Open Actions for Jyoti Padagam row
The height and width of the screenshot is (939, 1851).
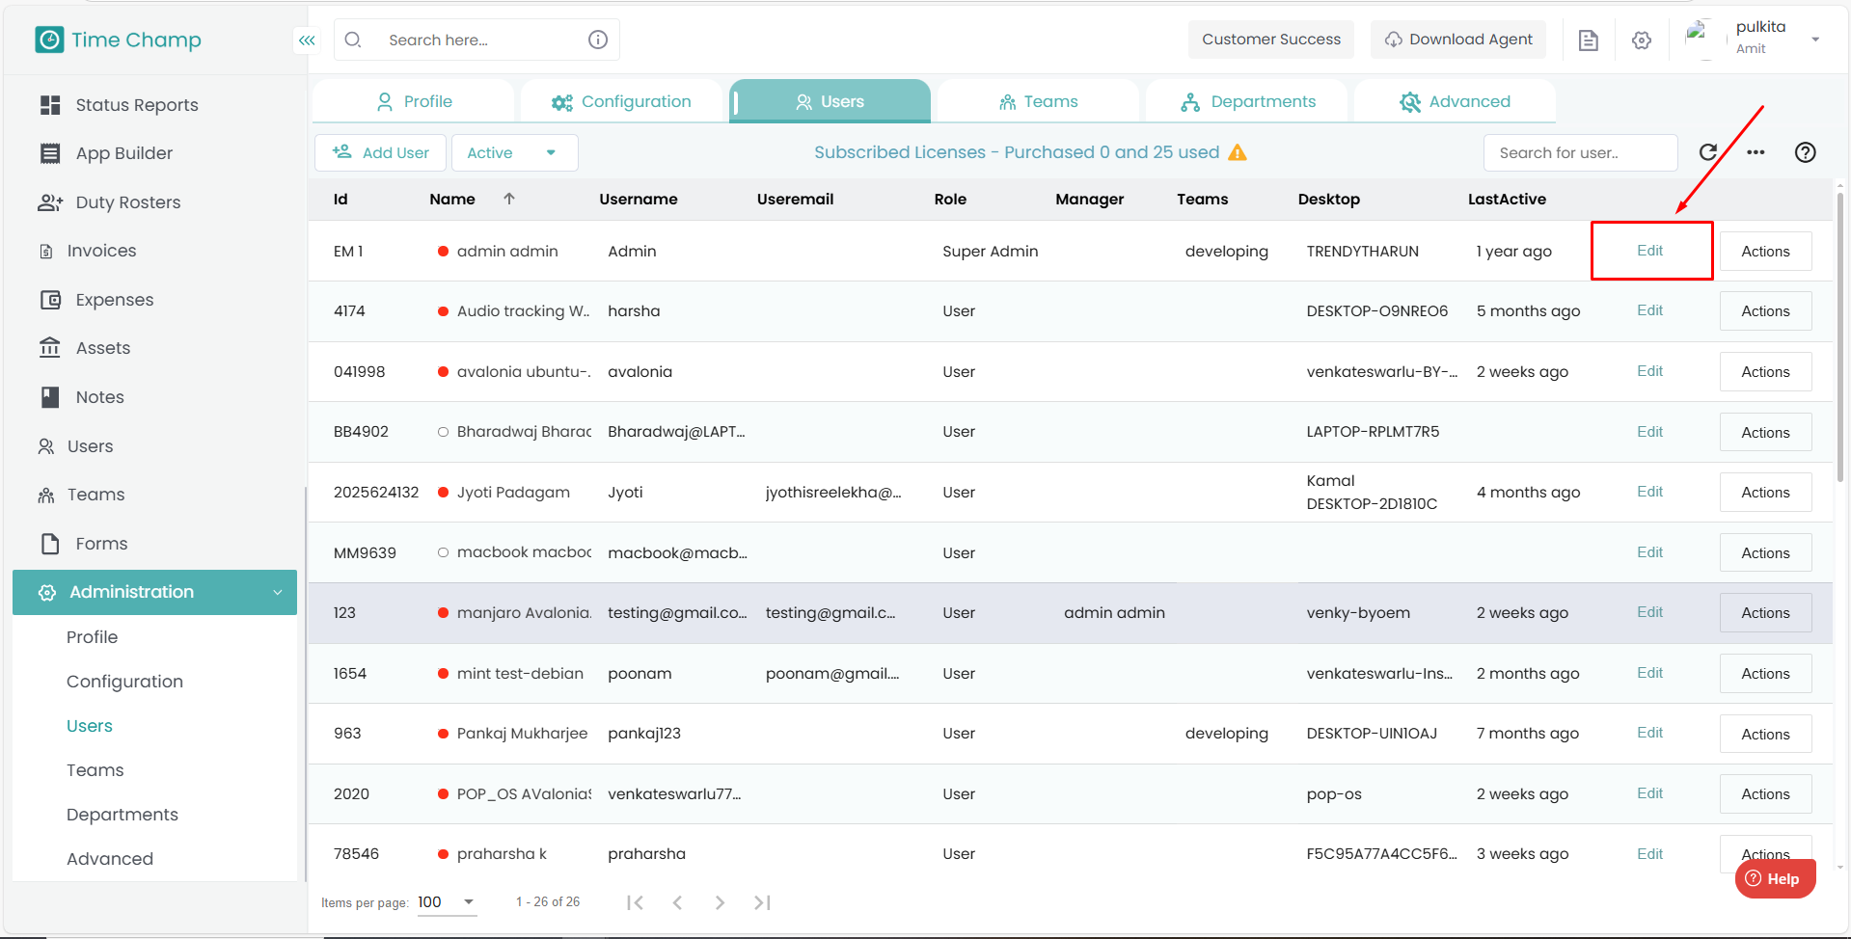point(1764,493)
